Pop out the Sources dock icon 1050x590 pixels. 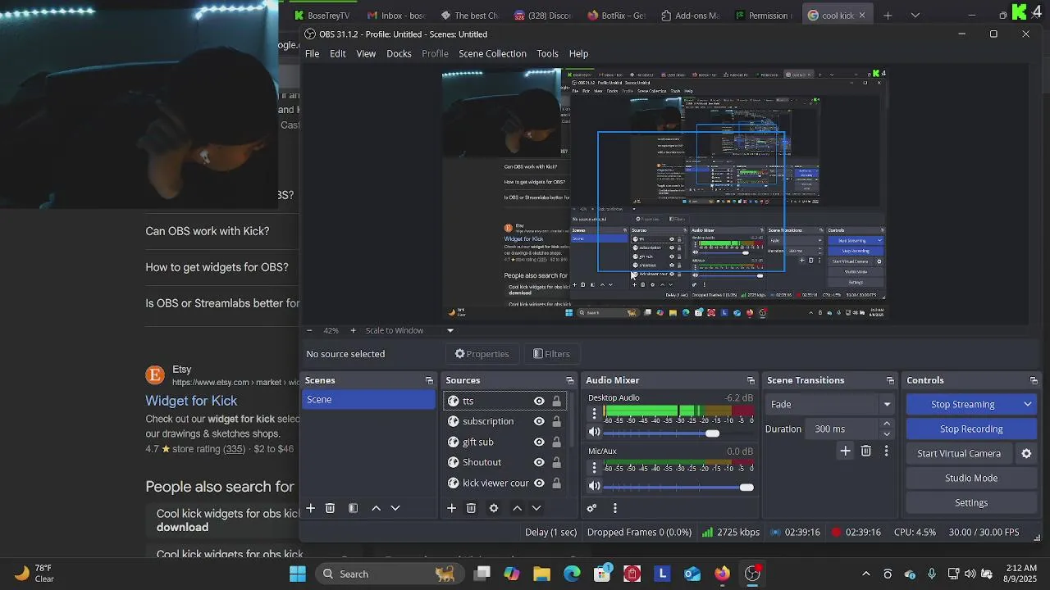(x=570, y=380)
